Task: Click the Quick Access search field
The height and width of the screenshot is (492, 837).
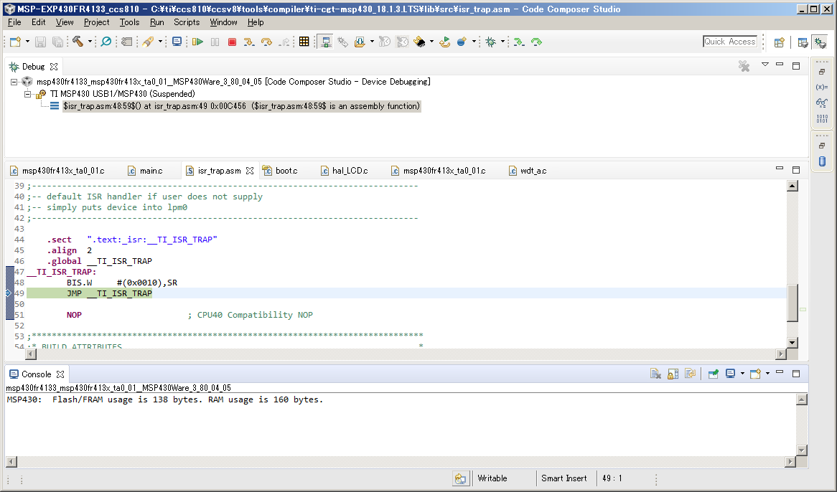Action: [730, 42]
